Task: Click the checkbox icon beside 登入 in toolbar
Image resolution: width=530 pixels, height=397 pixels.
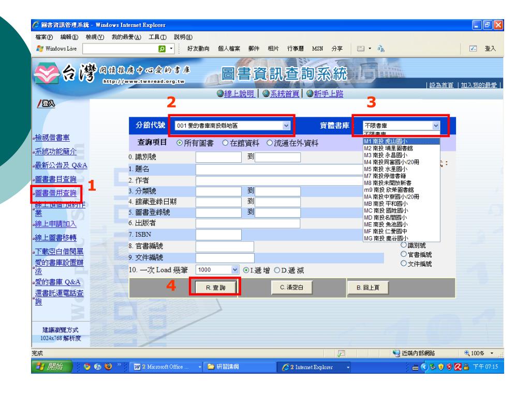Action: point(473,49)
